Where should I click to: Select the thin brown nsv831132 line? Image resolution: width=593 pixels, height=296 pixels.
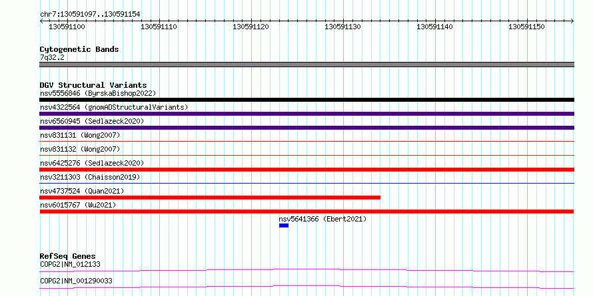click(x=306, y=155)
